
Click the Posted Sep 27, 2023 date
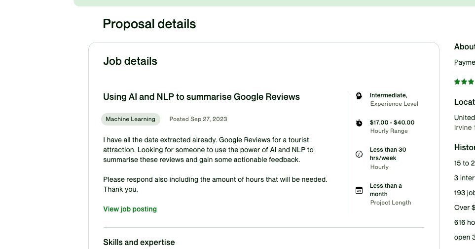pos(198,119)
